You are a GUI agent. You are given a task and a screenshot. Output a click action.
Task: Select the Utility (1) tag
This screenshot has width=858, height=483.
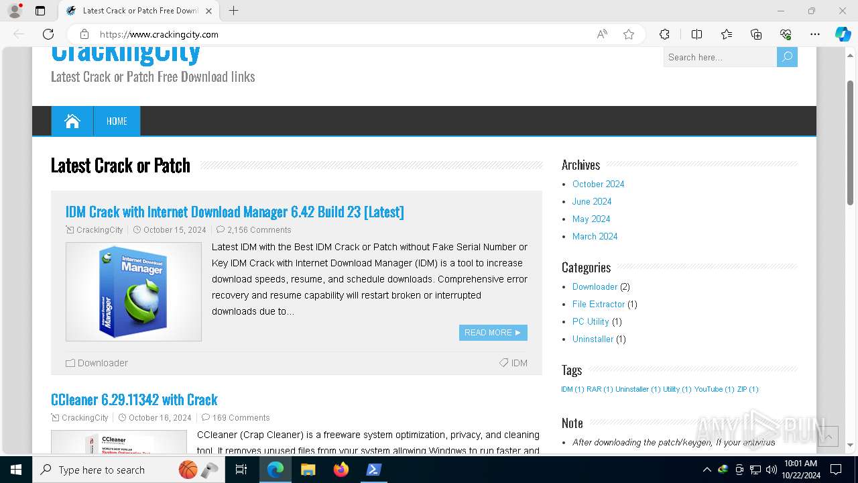(x=677, y=389)
